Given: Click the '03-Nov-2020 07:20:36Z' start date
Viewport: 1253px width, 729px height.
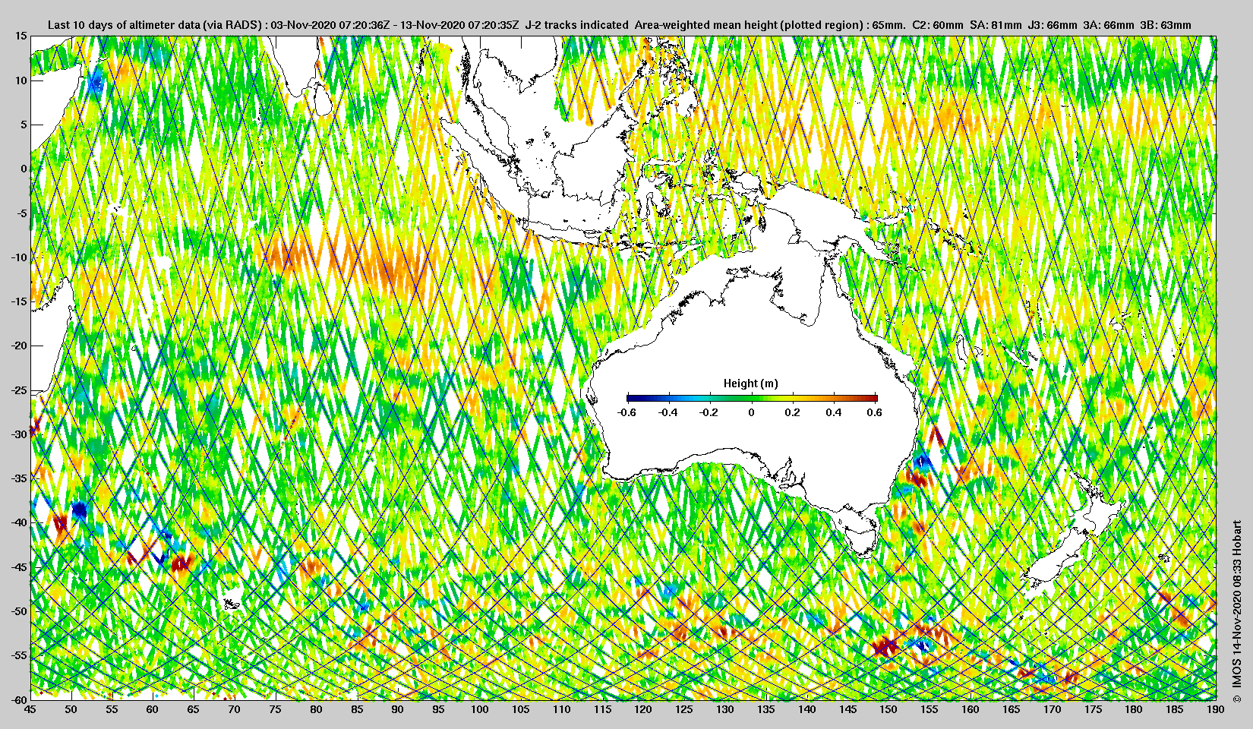Looking at the screenshot, I should pyautogui.click(x=330, y=25).
